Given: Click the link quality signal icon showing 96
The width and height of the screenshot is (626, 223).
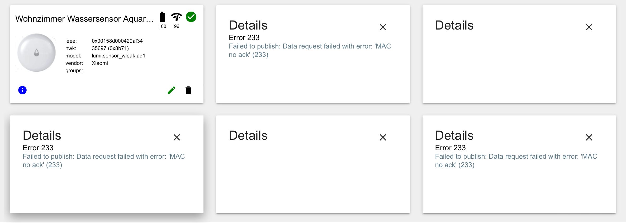Looking at the screenshot, I should pos(177,17).
